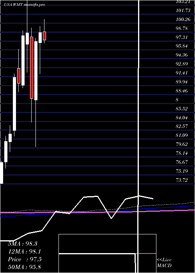This screenshot has width=195, height=273.
Task: Click the 75.19 price axis label
Action: pyautogui.click(x=182, y=171)
